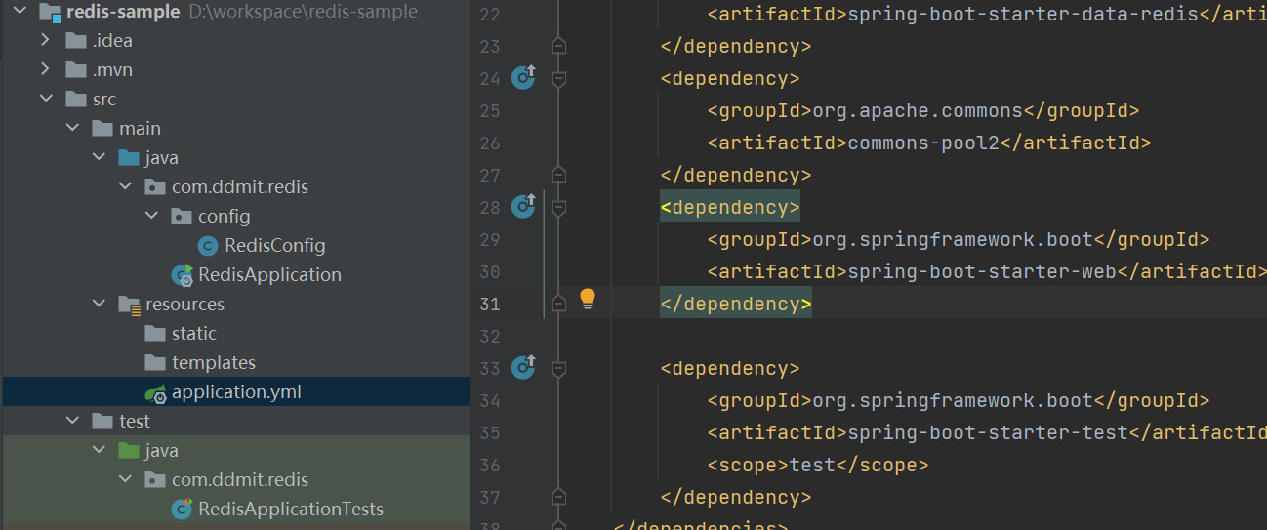Collapse the src folder
Screen dimensions: 1267x530
45,100
